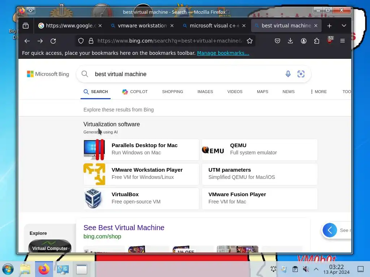370x277 pixels.
Task: Unmute the volume tray icon
Action: 306,269
